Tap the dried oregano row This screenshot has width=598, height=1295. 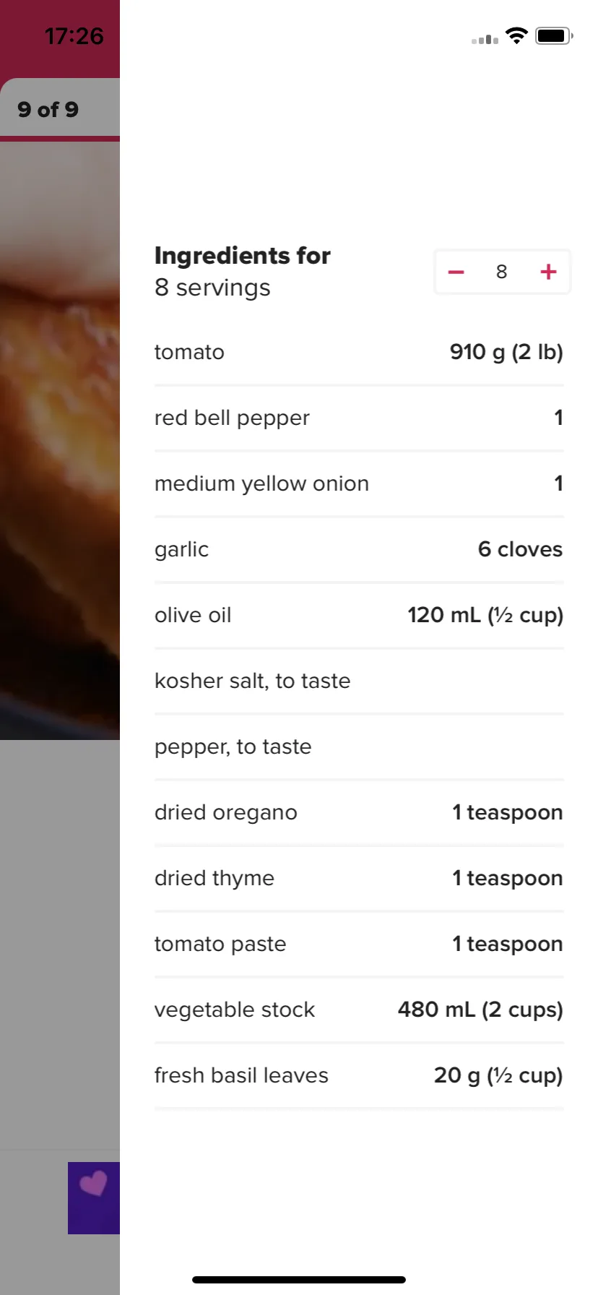(359, 812)
